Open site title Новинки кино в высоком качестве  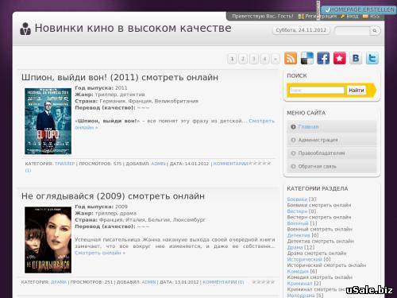point(133,28)
